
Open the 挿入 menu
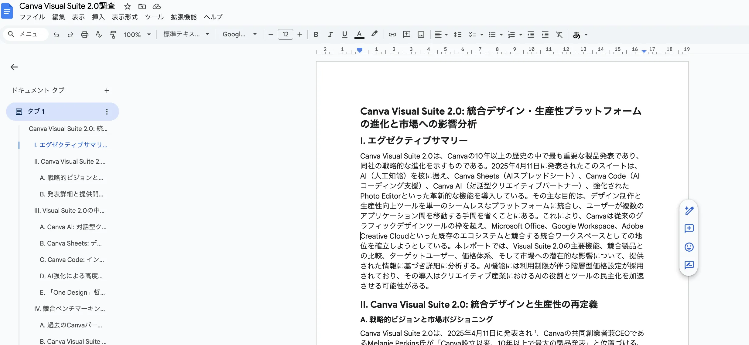coord(98,17)
